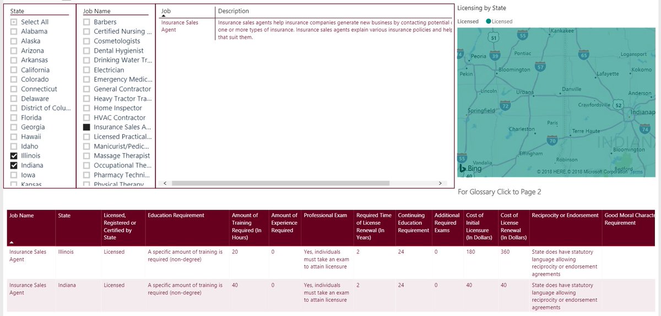This screenshot has width=661, height=316.
Task: Check the HVAC Contractor job checkbox
Action: point(86,117)
